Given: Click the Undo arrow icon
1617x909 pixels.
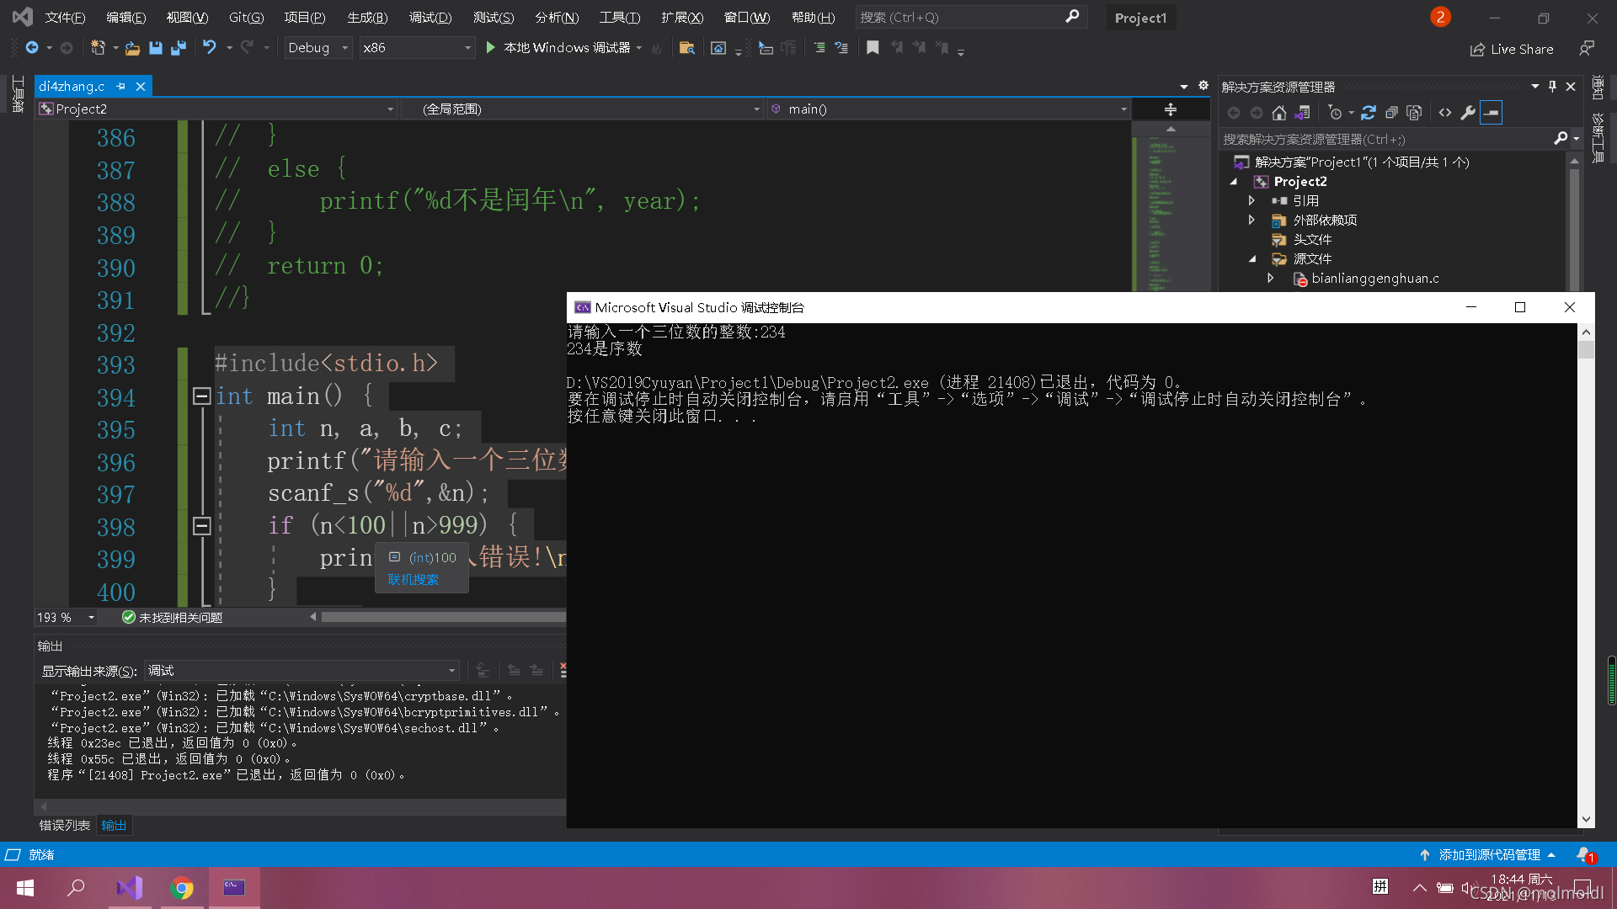Looking at the screenshot, I should (210, 48).
